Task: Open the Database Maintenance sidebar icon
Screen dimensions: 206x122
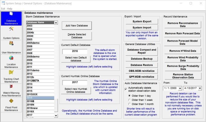Action: (x=11, y=15)
